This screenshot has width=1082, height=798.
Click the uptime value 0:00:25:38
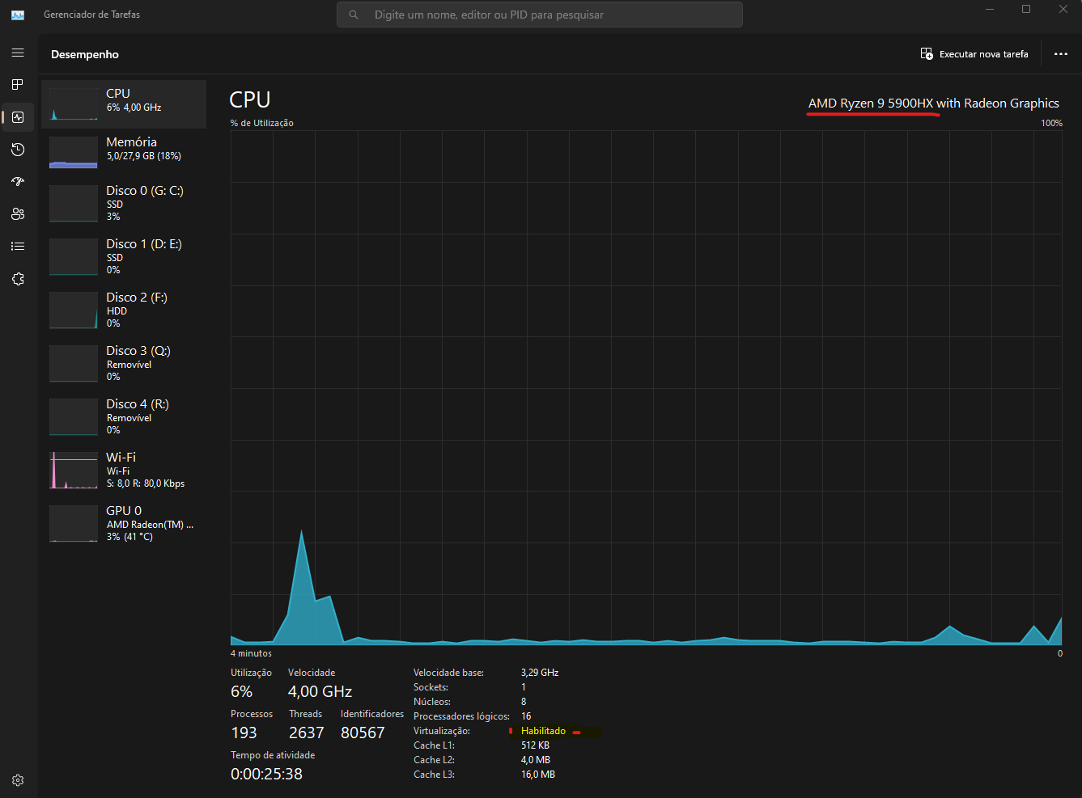(x=266, y=775)
